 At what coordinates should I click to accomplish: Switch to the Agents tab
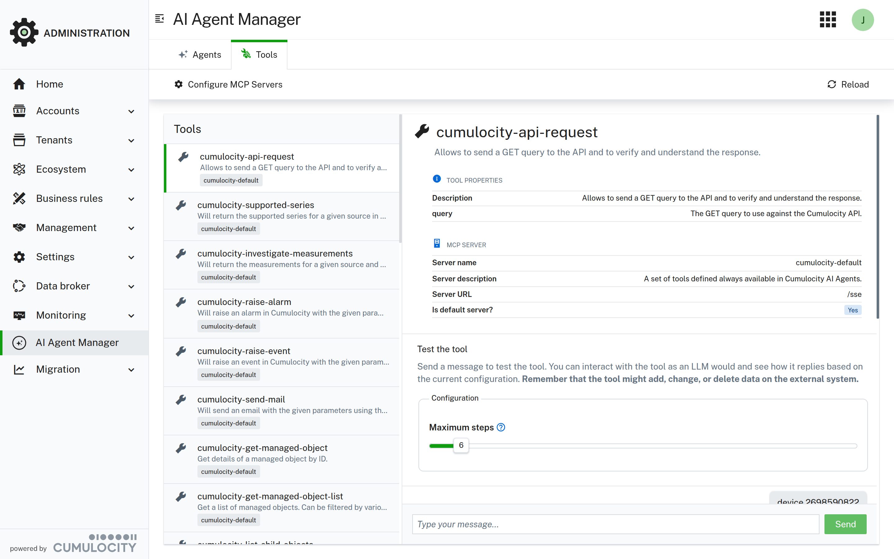pos(200,54)
